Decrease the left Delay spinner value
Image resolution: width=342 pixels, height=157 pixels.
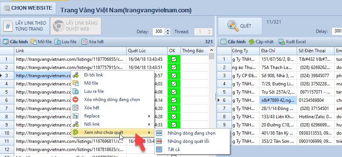168,33
